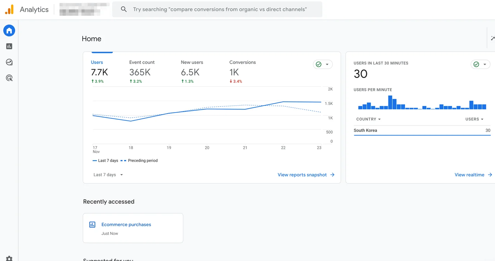Click the Insights sparkline icon at right edge
495x261 pixels.
tap(493, 38)
